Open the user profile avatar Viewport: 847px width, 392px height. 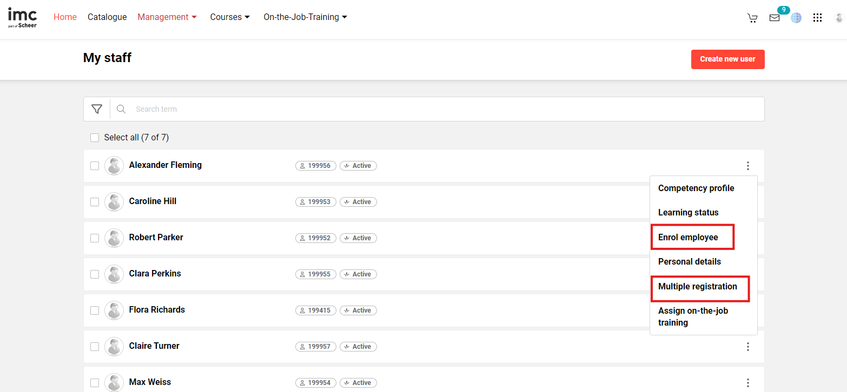click(839, 18)
